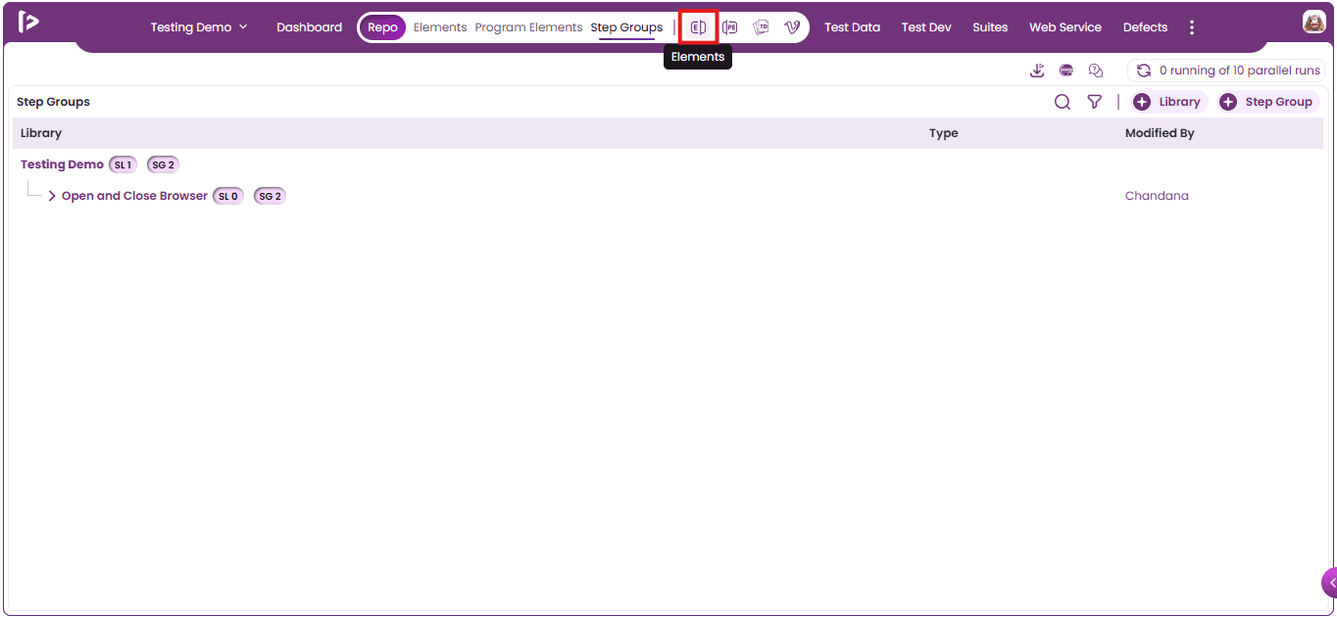Screen dimensions: 1337x617
Task: Navigate to Suites
Action: [x=990, y=27]
